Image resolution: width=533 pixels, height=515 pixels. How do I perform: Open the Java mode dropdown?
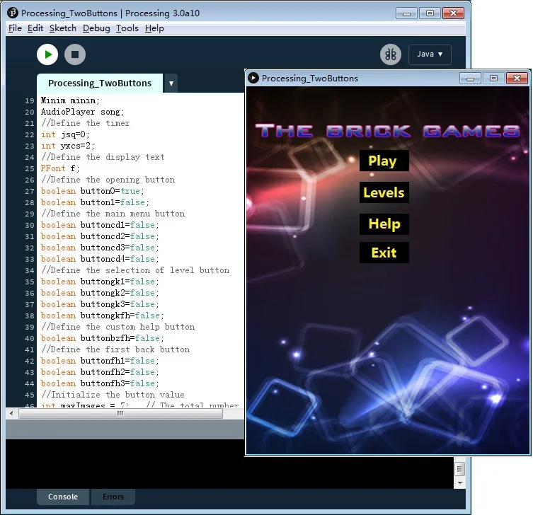coord(430,54)
